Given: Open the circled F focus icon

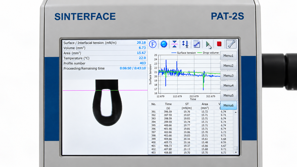Looking at the screenshot, I should [x=153, y=44].
